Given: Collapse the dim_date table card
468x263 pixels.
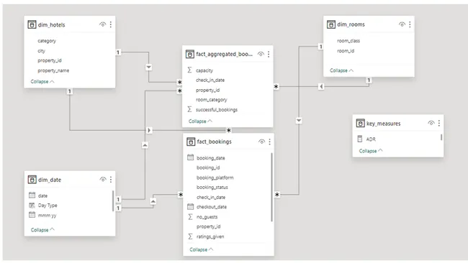Looking at the screenshot, I should pyautogui.click(x=42, y=230).
